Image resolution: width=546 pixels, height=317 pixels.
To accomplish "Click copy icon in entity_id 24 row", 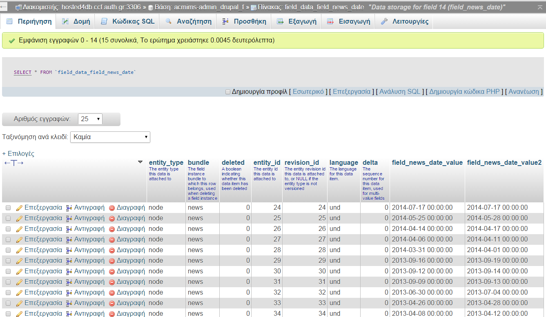I will pos(69,208).
